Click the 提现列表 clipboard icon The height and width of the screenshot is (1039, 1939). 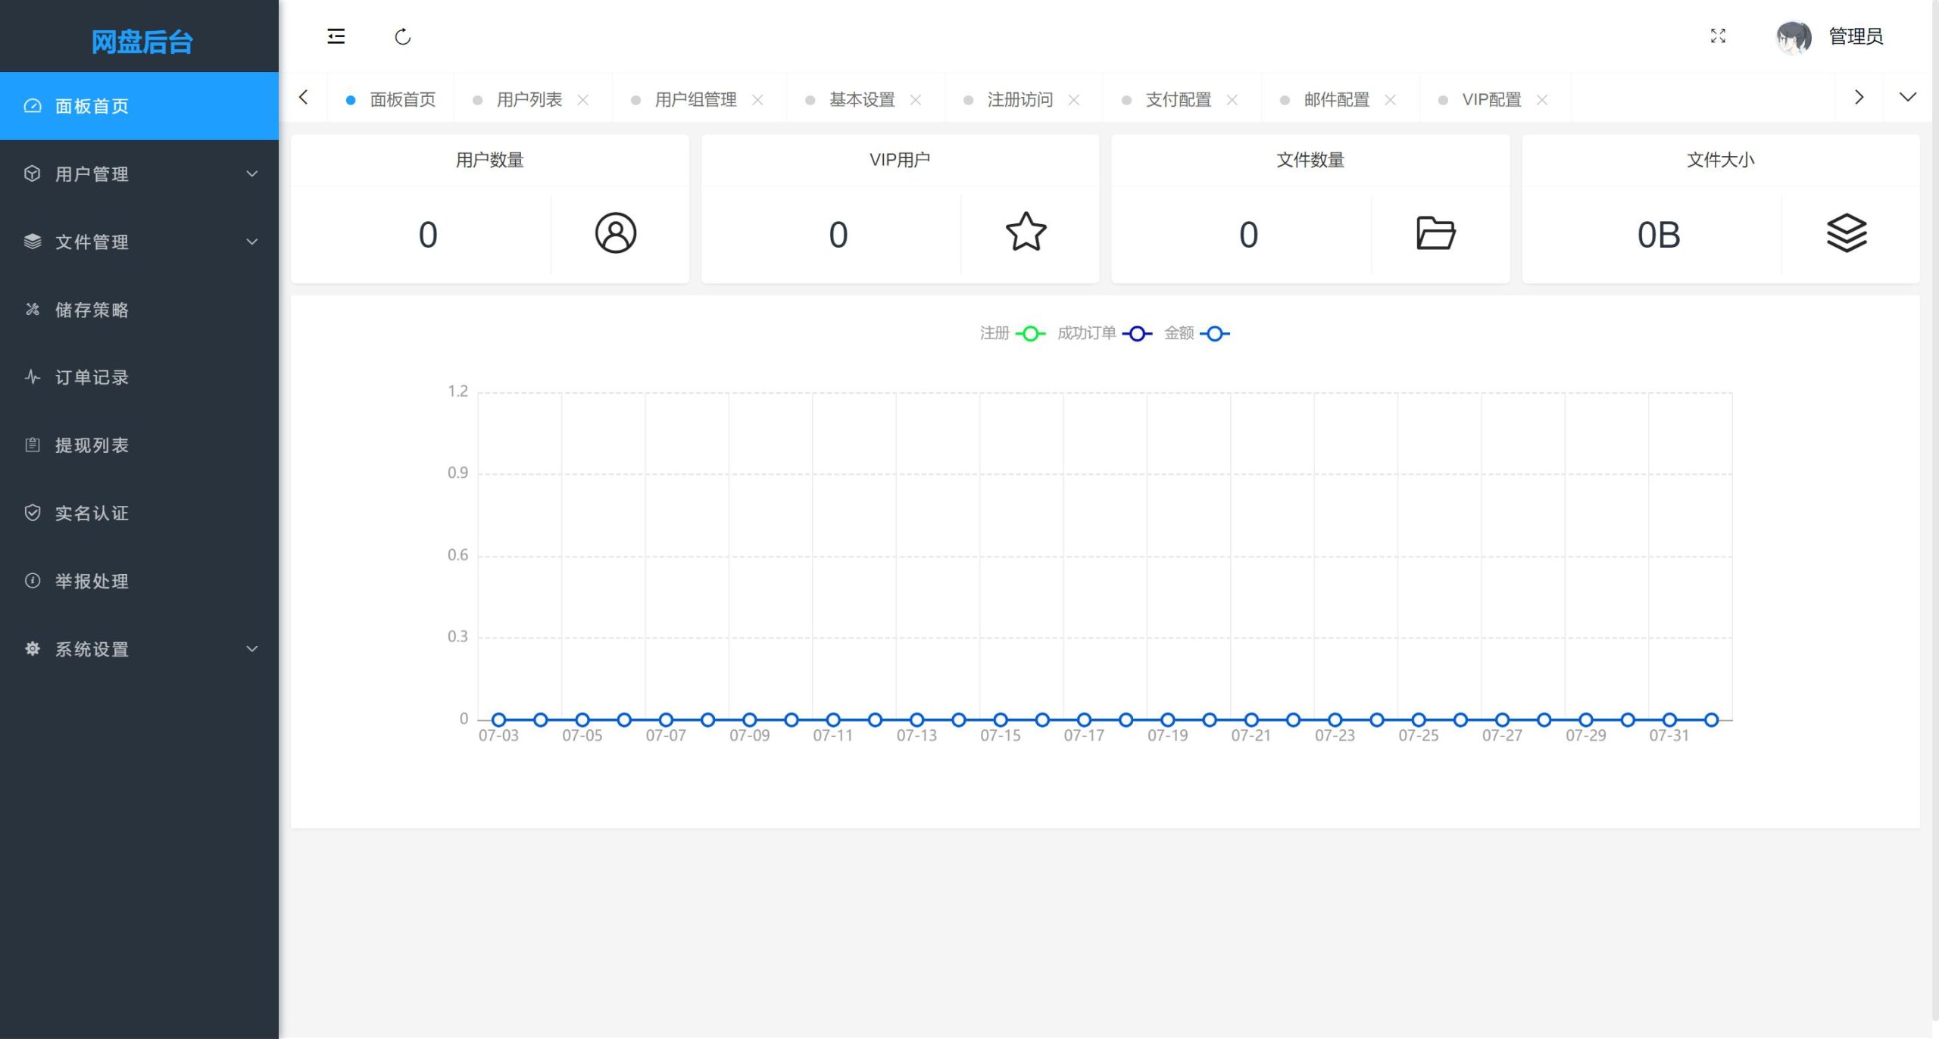pyautogui.click(x=32, y=445)
